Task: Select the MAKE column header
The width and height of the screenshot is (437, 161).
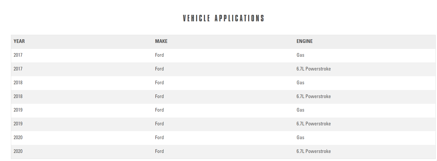Action: 161,41
